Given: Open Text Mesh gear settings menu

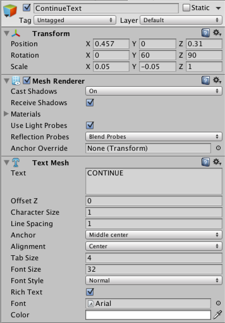Looking at the screenshot, I should [217, 162].
